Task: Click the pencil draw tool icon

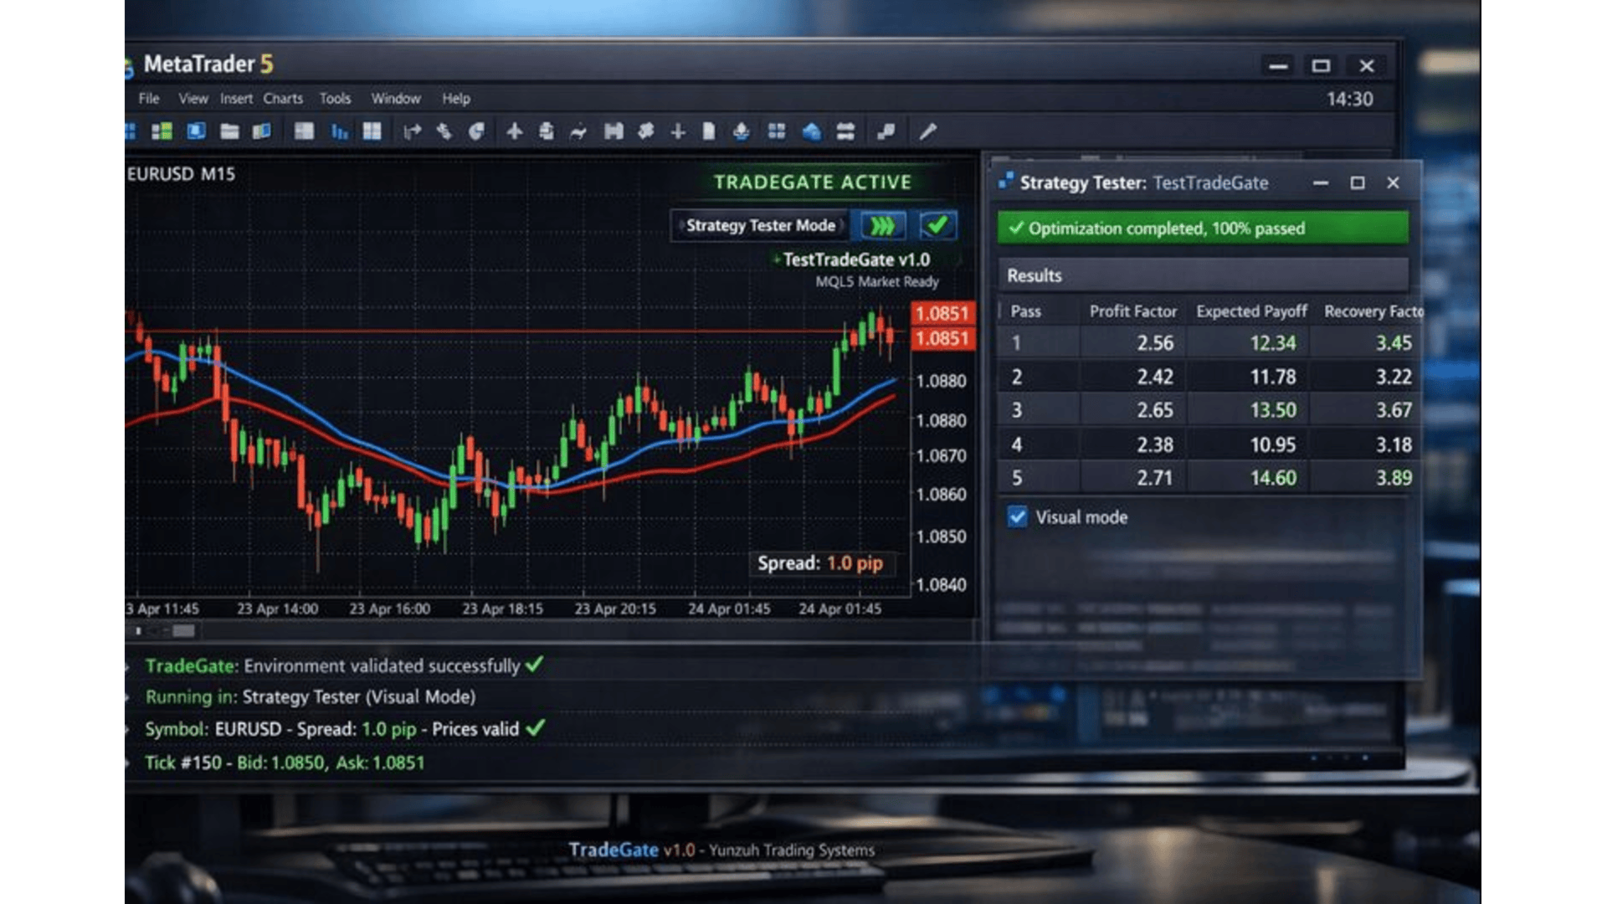Action: (927, 131)
